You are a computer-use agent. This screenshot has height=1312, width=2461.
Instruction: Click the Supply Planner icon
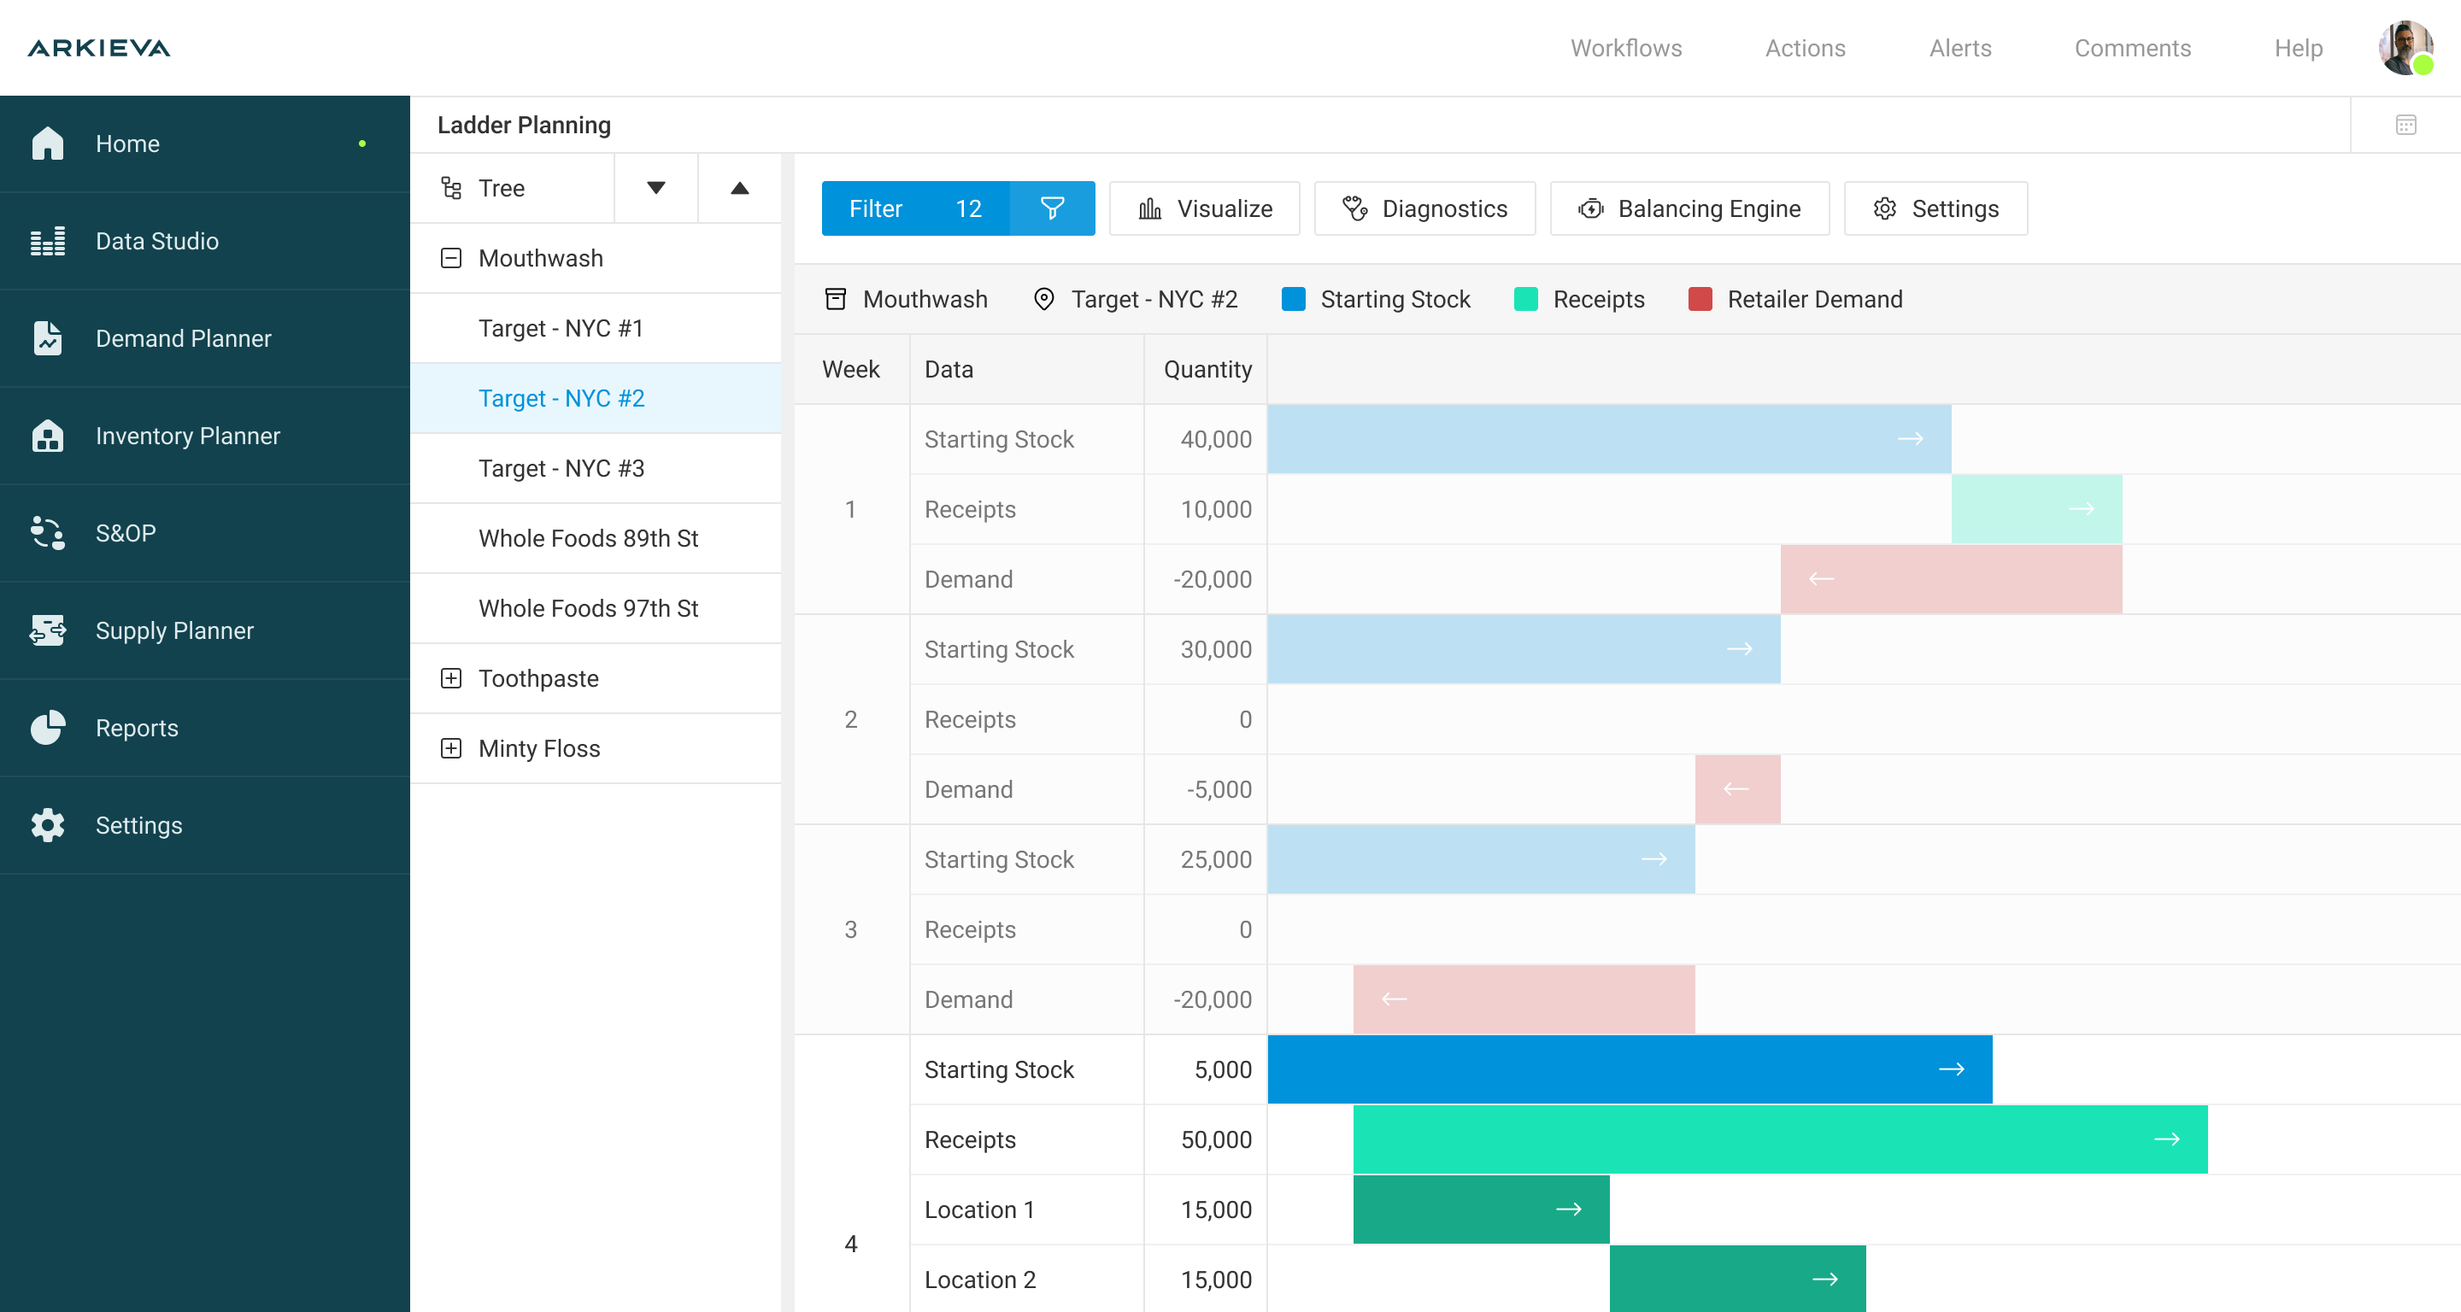(x=47, y=630)
